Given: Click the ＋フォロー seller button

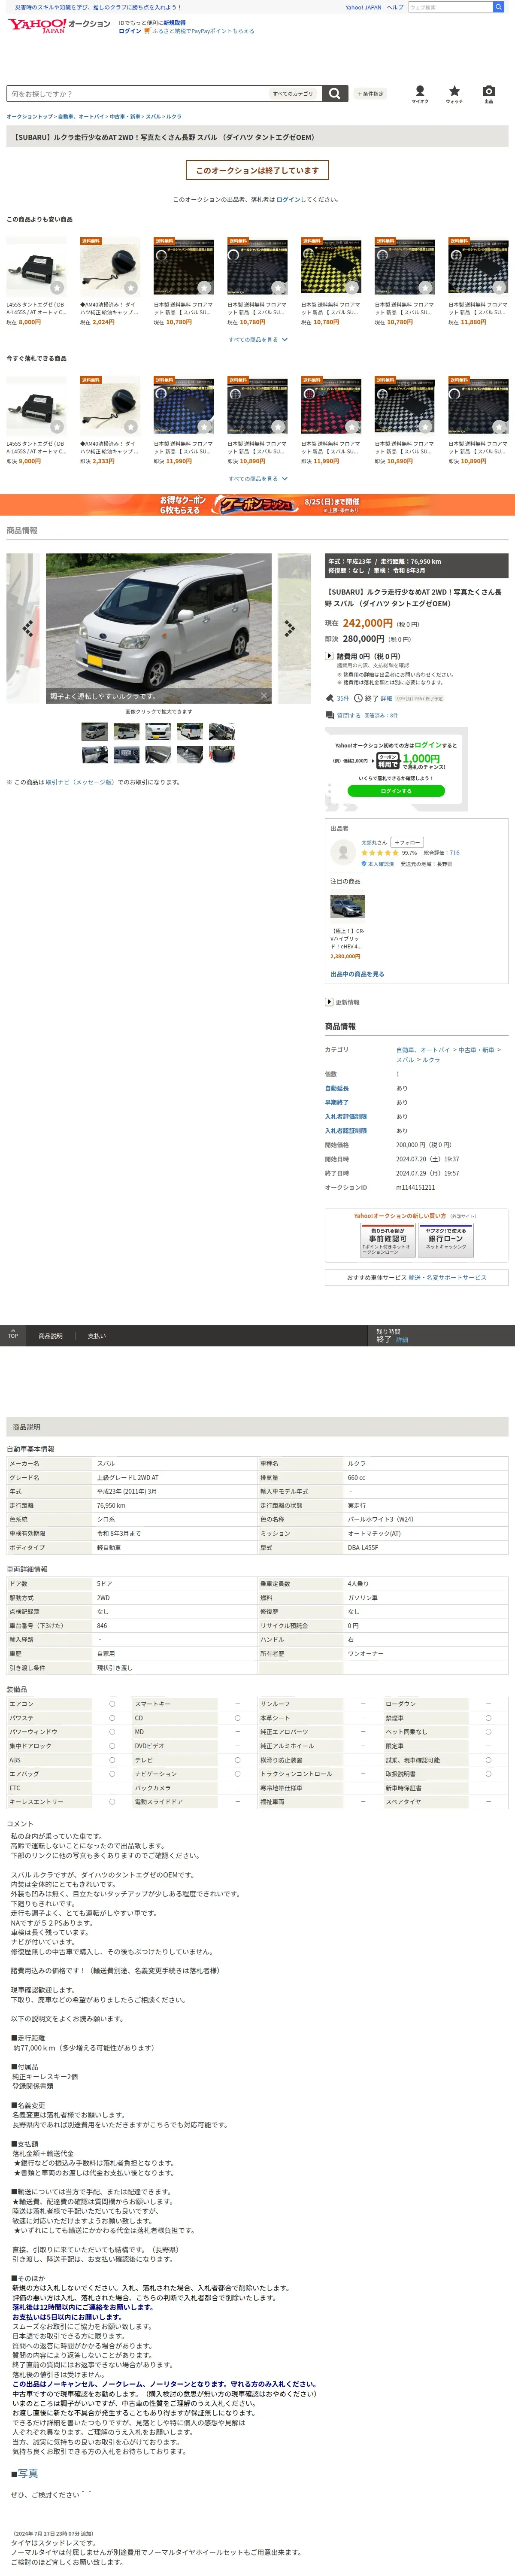Looking at the screenshot, I should click(407, 842).
